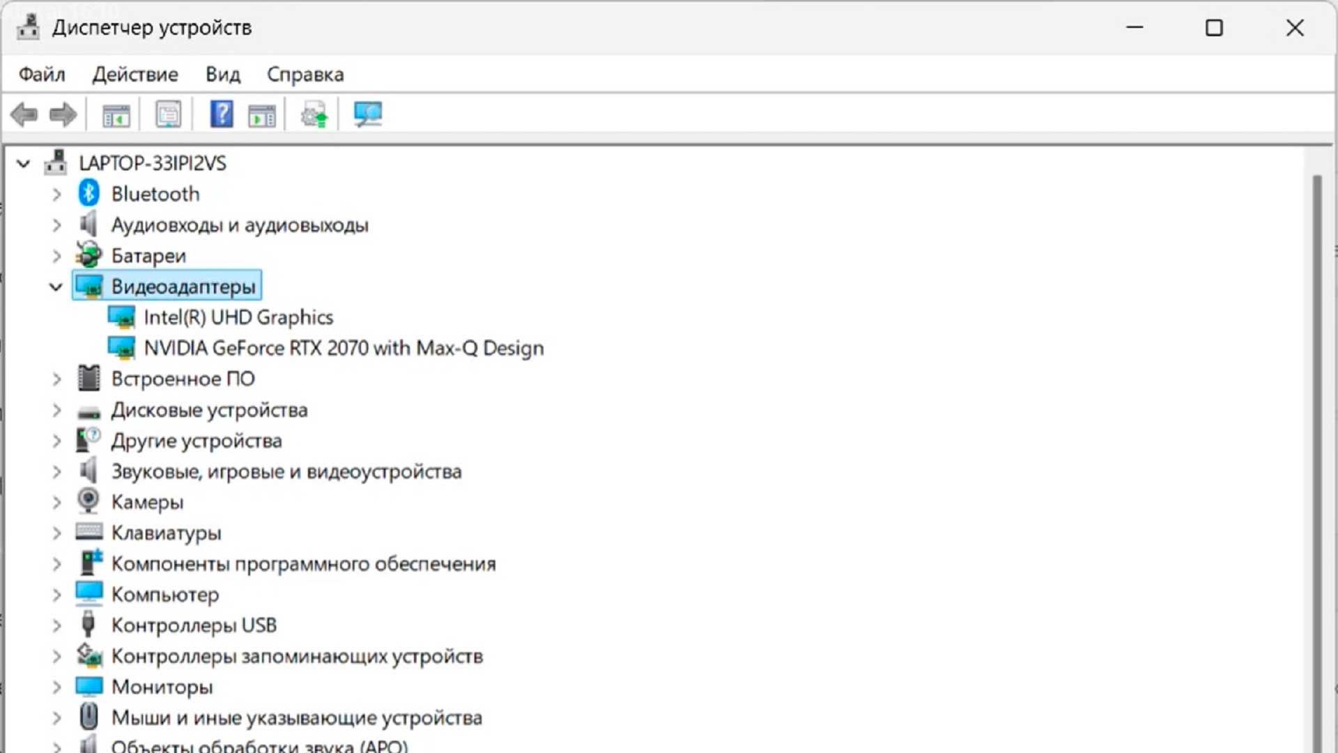Toggle the console tree pane icon
The height and width of the screenshot is (753, 1338).
117,114
